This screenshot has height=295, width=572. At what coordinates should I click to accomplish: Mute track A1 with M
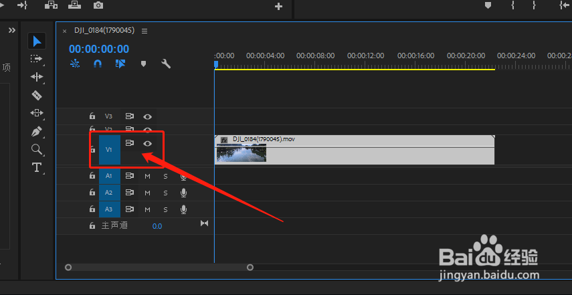(x=147, y=176)
